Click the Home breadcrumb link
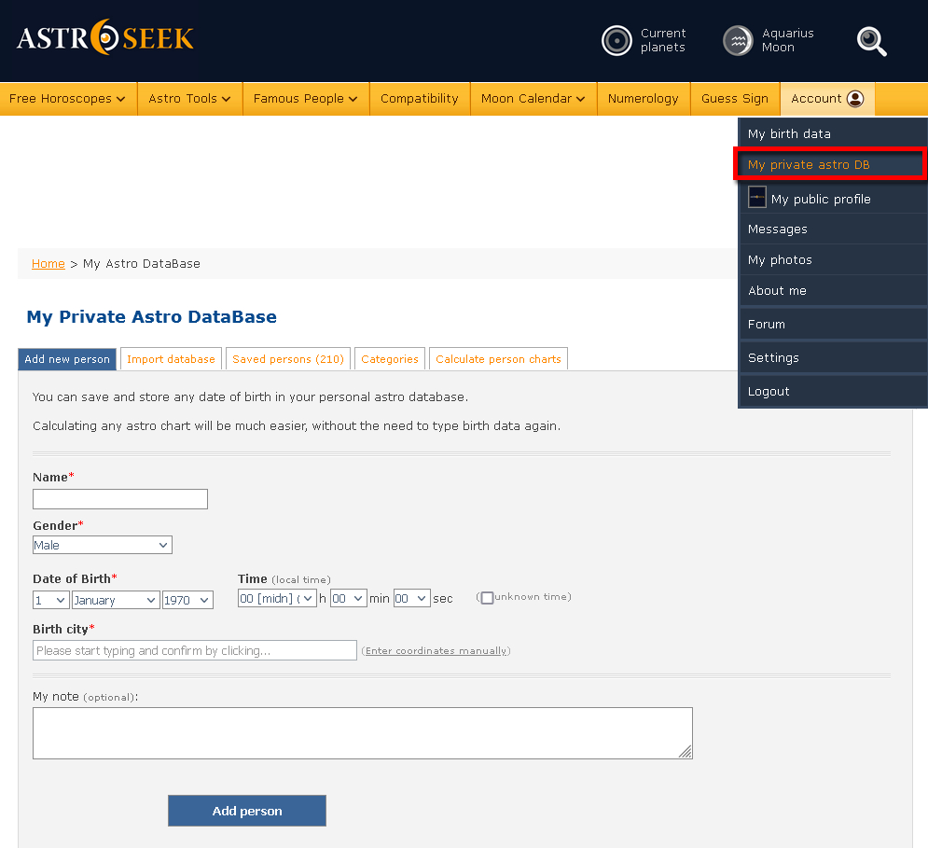Viewport: 928px width, 848px height. coord(48,264)
